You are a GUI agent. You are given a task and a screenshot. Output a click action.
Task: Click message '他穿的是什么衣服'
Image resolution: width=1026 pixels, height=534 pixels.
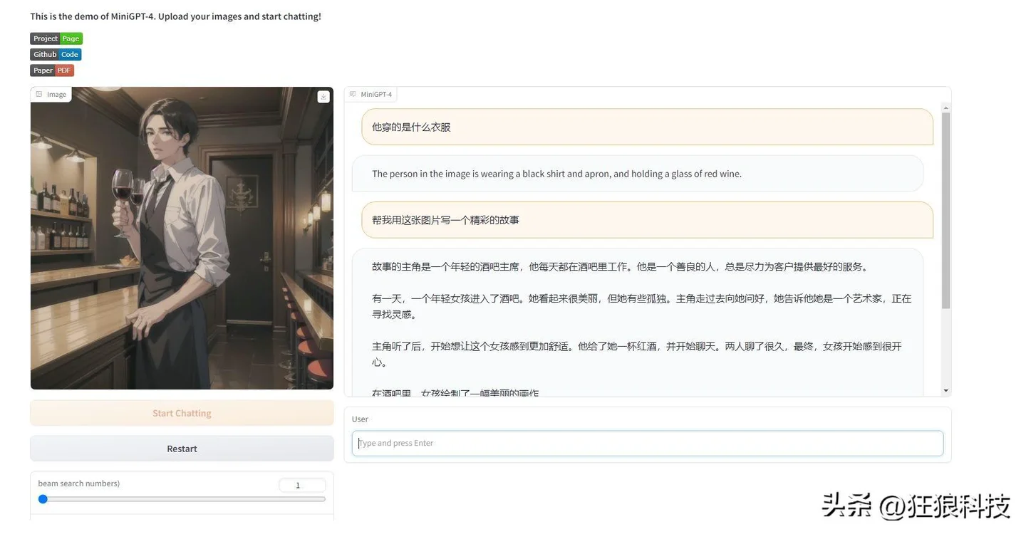(x=647, y=127)
